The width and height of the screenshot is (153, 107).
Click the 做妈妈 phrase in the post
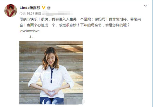[100, 19]
